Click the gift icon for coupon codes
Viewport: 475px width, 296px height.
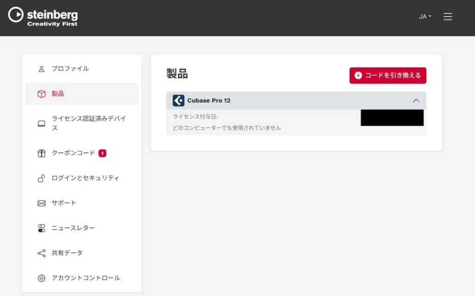click(x=41, y=153)
